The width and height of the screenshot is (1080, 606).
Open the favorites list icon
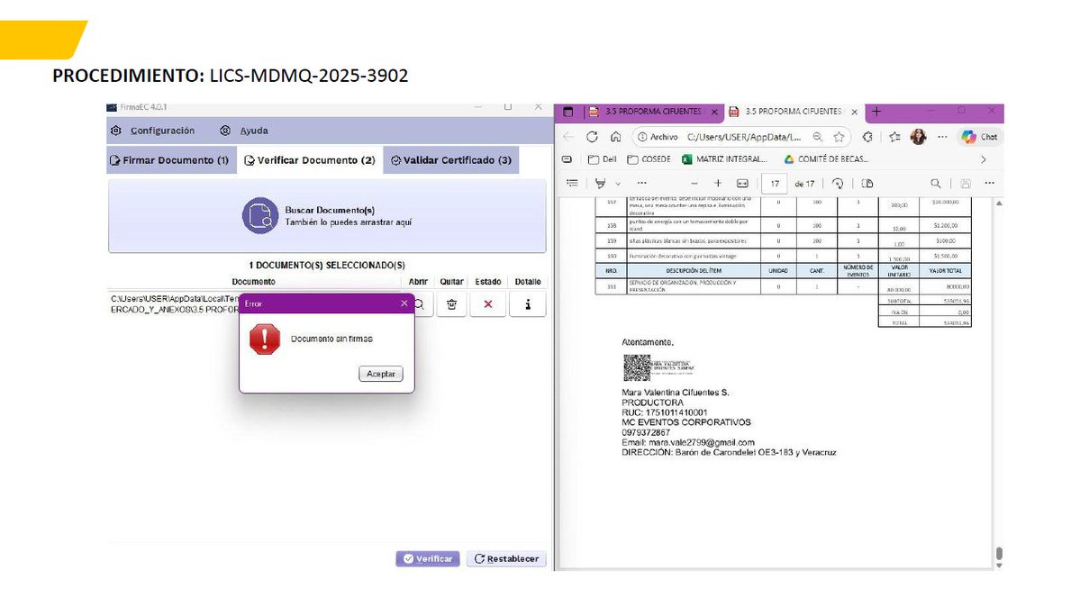[x=894, y=137]
